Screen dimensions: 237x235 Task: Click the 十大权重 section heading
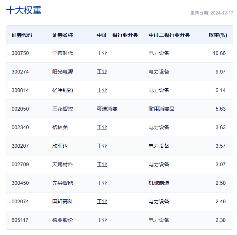point(24,10)
